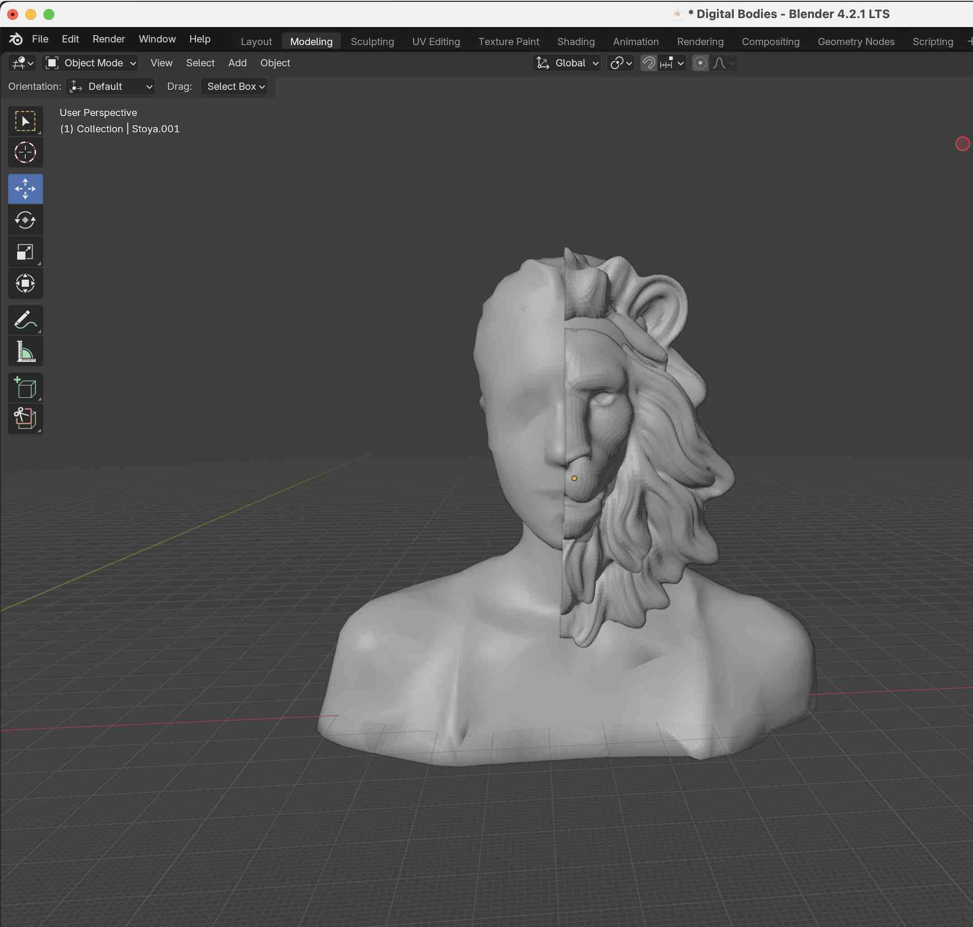Select the Transform tool
The image size is (973, 927).
coord(25,284)
